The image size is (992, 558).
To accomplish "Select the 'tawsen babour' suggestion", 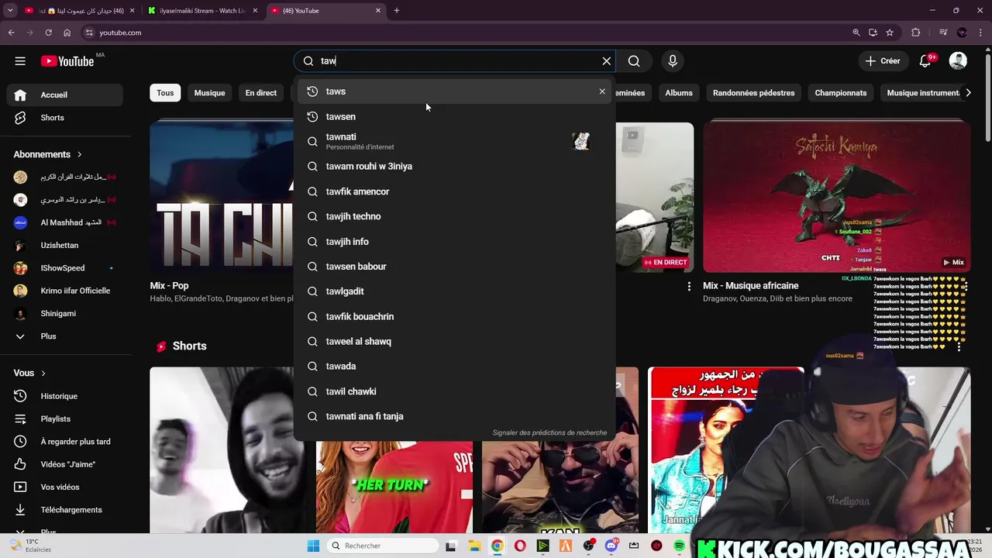I will point(455,266).
